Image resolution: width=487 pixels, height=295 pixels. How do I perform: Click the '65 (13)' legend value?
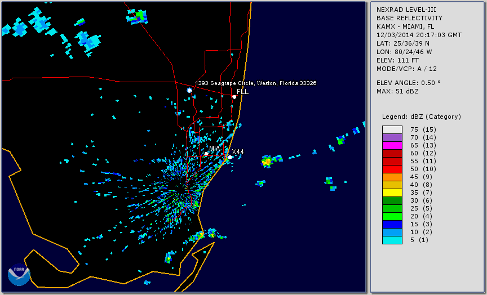pos(423,145)
